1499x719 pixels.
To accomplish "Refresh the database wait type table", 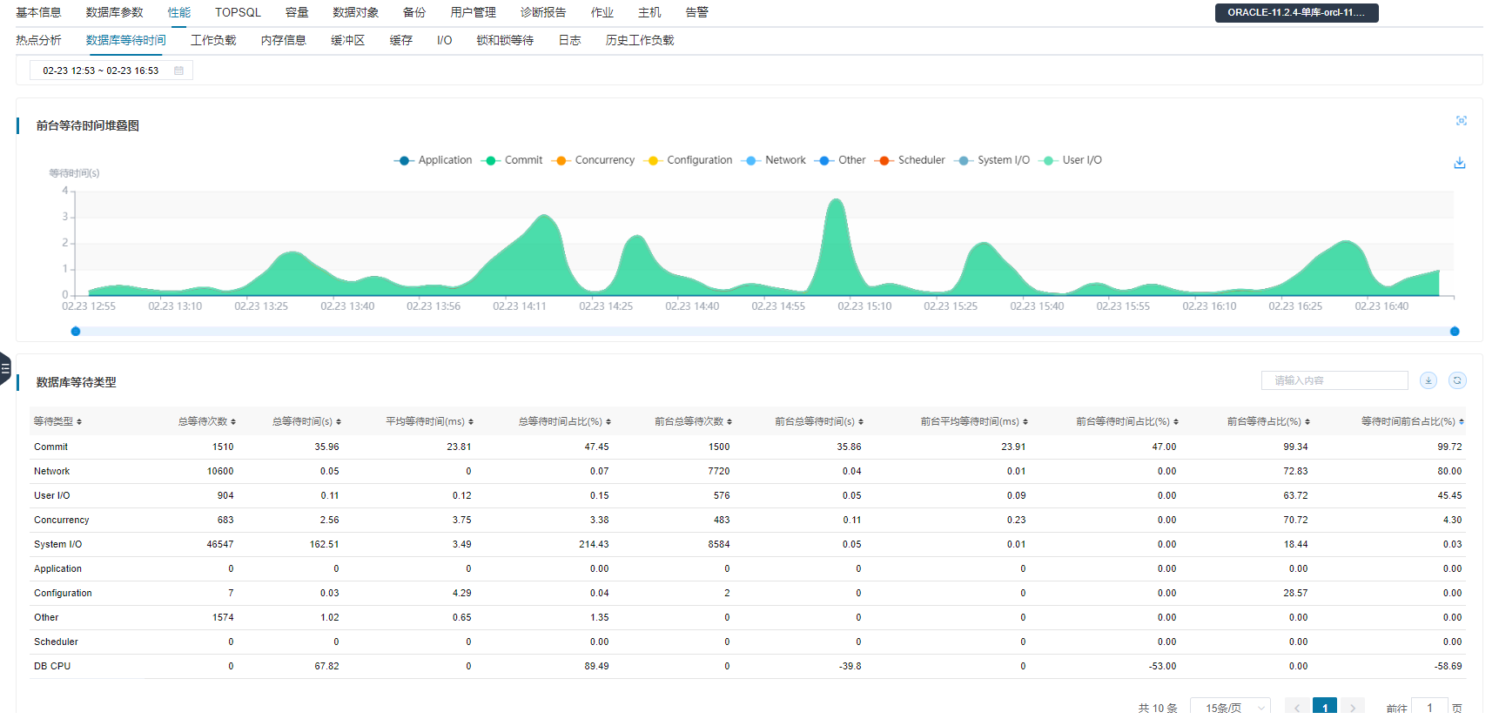I will 1457,380.
